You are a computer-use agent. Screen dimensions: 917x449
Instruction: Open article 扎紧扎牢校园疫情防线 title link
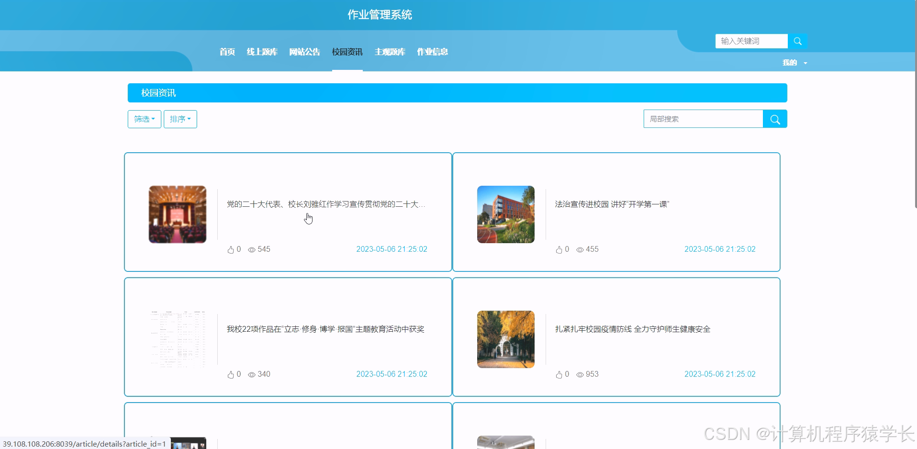(632, 329)
